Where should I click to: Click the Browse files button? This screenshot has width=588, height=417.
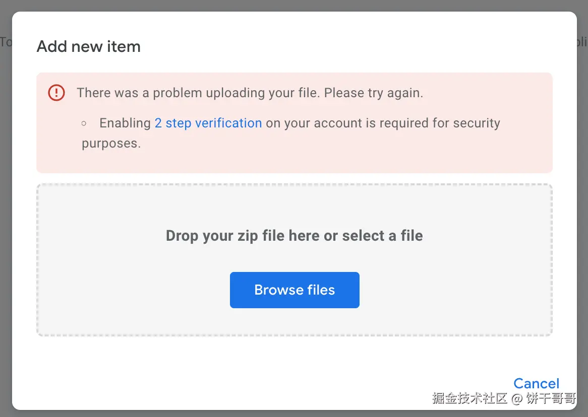coord(295,290)
